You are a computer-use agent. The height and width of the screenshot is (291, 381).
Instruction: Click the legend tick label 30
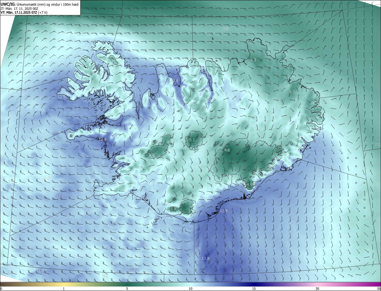point(317,289)
